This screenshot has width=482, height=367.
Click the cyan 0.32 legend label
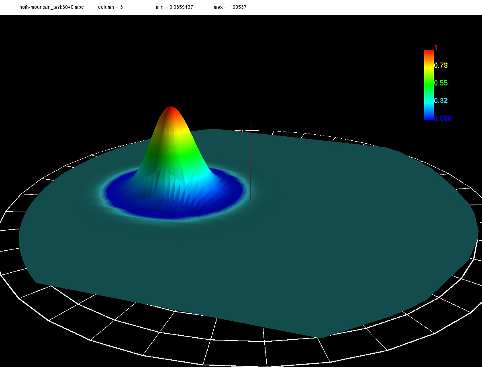pyautogui.click(x=441, y=101)
